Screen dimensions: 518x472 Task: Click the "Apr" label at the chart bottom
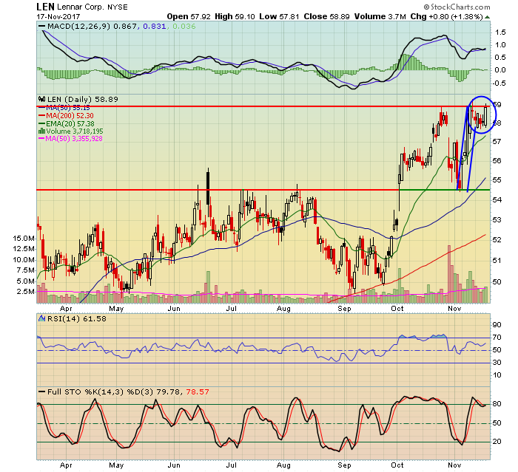pyautogui.click(x=66, y=465)
